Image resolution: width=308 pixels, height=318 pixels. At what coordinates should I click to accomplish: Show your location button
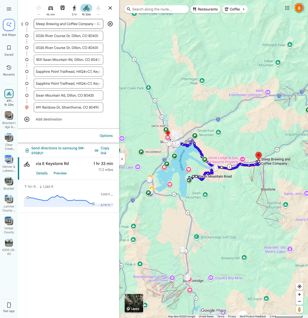(x=299, y=286)
